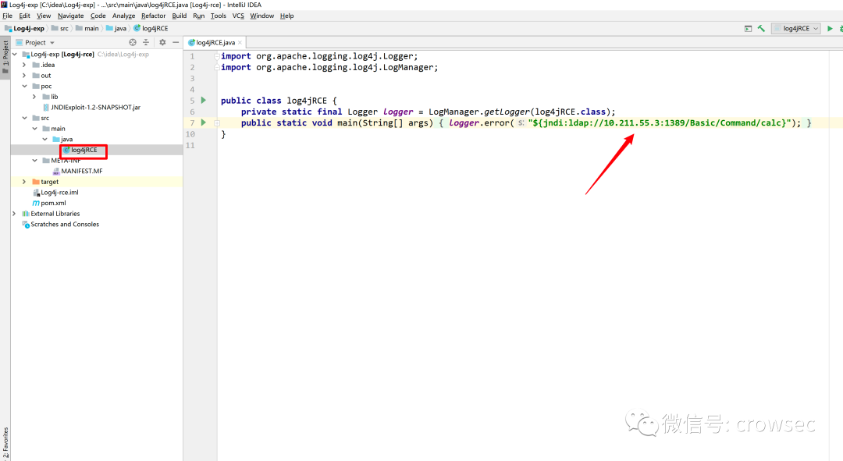Viewport: 843px width, 461px height.
Task: Click the jndi ldap string in code
Action: pyautogui.click(x=660, y=123)
